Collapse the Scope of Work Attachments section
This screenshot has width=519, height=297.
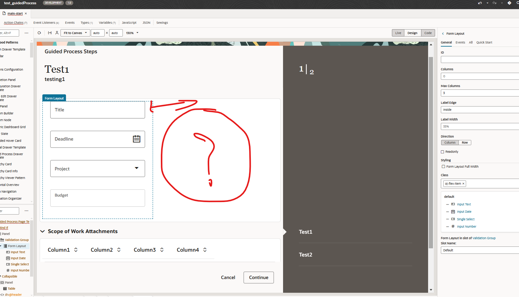click(43, 231)
